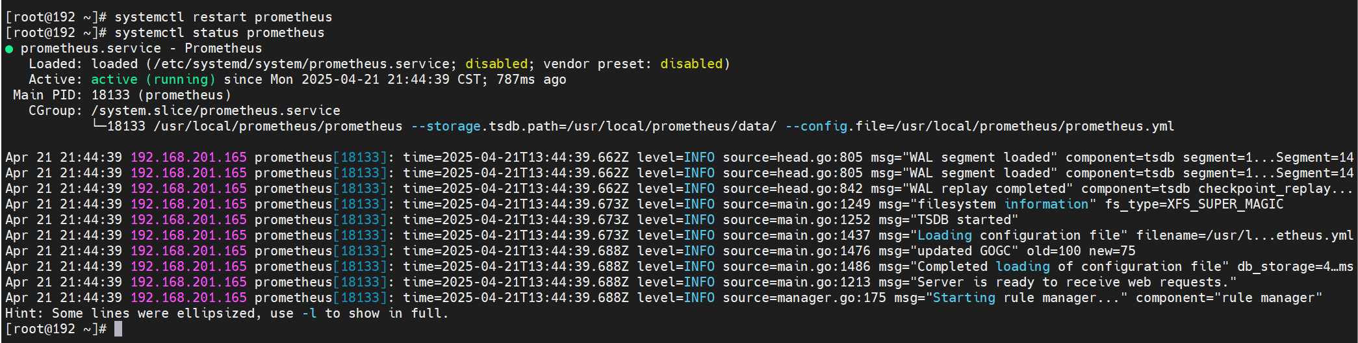
Task: Click the 'db_storage=4…ms' value
Action: [x=1296, y=266]
